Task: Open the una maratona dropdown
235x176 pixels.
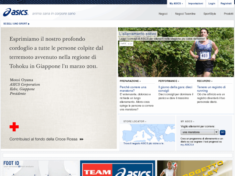Action: [x=199, y=132]
